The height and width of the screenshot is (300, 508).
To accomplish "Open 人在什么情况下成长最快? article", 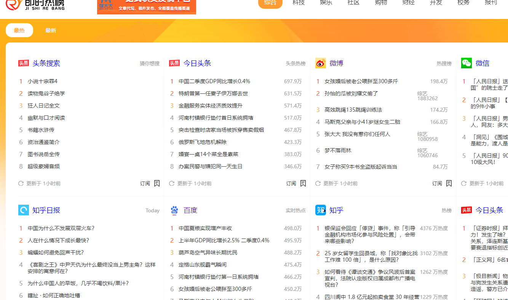I will [x=58, y=240].
